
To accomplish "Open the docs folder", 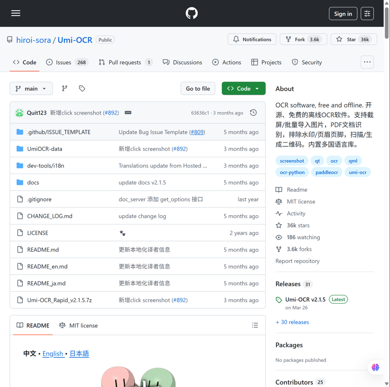I will [33, 183].
